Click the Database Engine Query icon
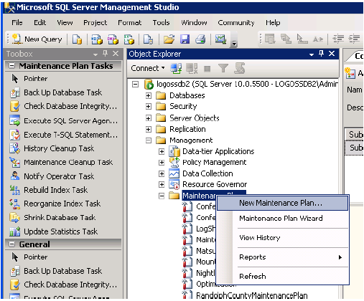This screenshot has width=364, height=301. coord(77,39)
